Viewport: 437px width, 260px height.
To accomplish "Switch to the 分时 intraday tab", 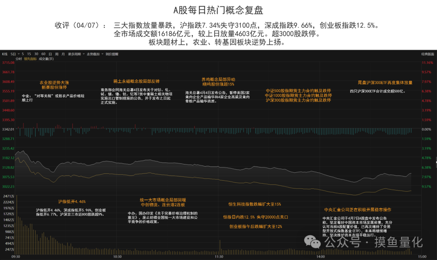I will click(x=19, y=59).
